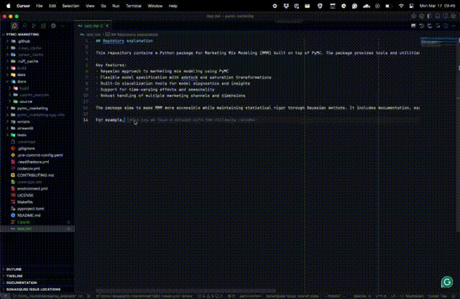Click the battery status icon
Screen dimensions: 460x299
[x=388, y=6]
